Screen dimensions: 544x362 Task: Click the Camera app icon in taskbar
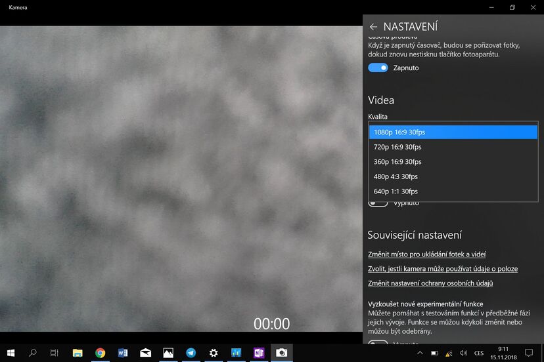pos(282,353)
